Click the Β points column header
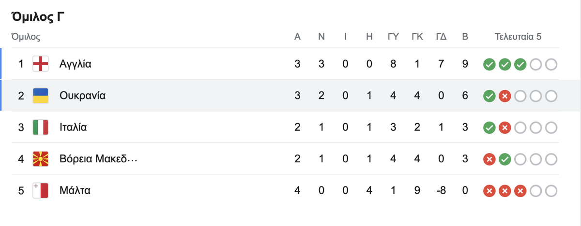 465,36
